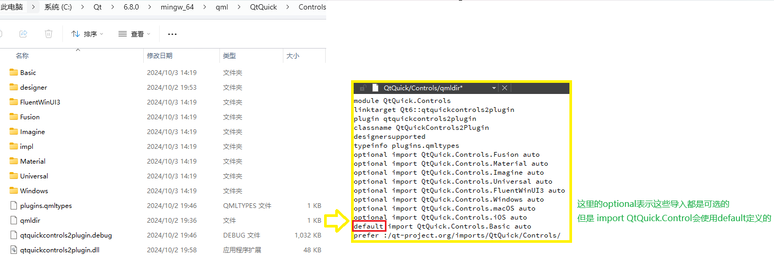Screen dimensions: 774x256
Task: Click the qtquickcontrols2plugin.debug file icon
Action: point(14,235)
